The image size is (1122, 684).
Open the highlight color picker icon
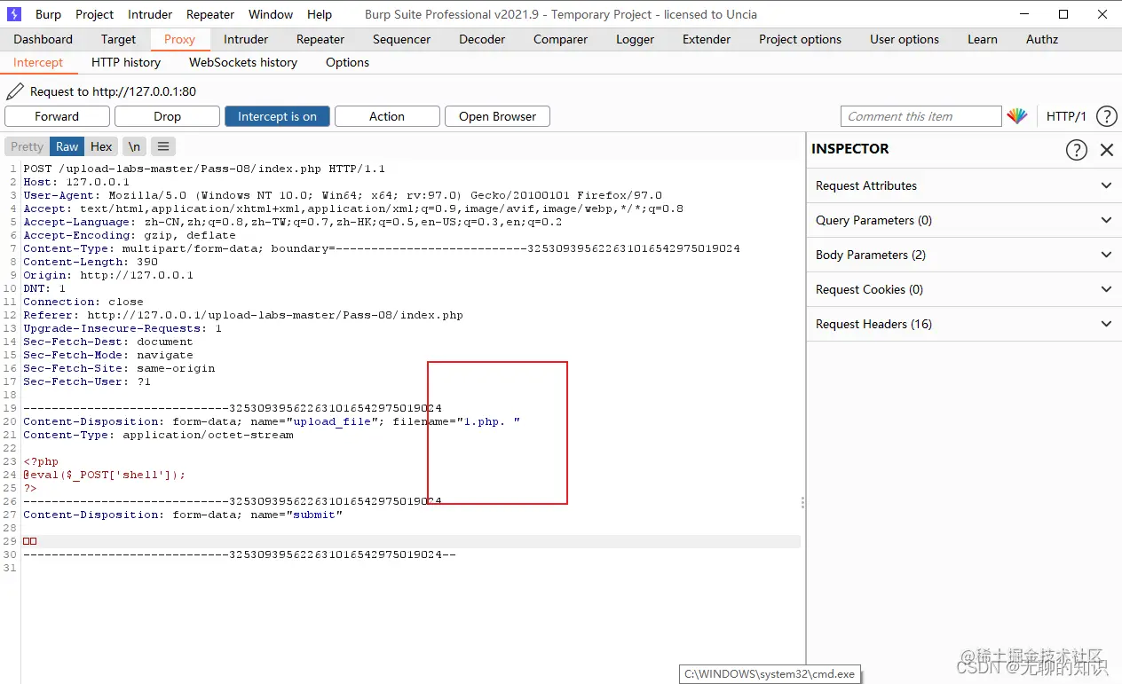(x=1017, y=116)
